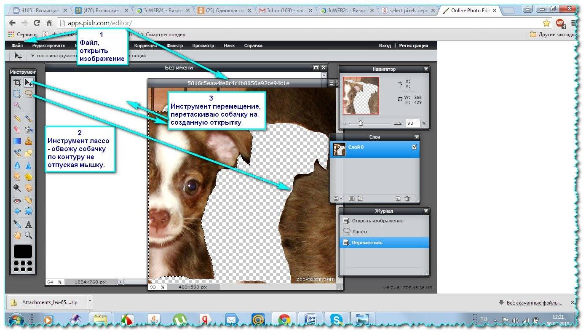
Task: Select the Drawing shape tool
Action: coord(28,152)
